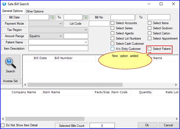Click into the Item Description field
This screenshot has height=129, width=180.
pos(58,49)
